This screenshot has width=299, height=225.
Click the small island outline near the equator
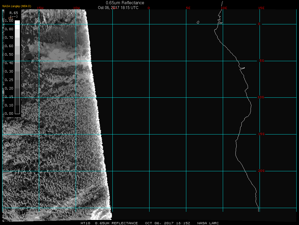[x=198, y=22]
